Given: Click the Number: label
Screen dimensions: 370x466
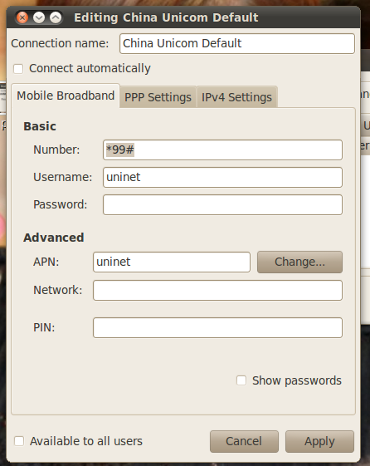Looking at the screenshot, I should 56,150.
